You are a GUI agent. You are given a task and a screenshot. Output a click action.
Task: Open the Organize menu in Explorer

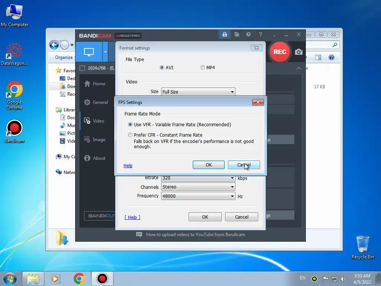click(64, 57)
